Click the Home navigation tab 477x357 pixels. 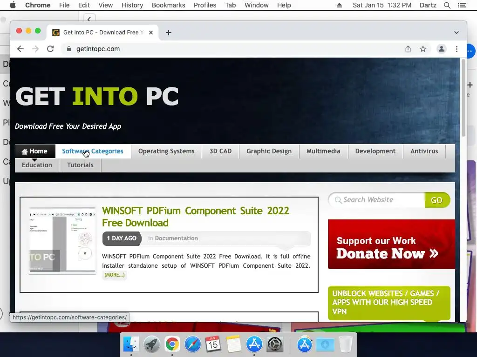tap(35, 151)
